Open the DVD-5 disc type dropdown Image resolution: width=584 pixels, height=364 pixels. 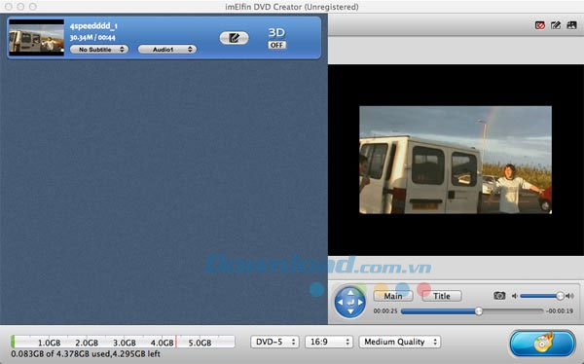[274, 342]
